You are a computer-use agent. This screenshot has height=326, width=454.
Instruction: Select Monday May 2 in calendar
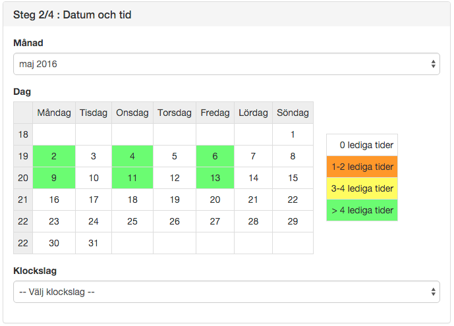pyautogui.click(x=54, y=156)
